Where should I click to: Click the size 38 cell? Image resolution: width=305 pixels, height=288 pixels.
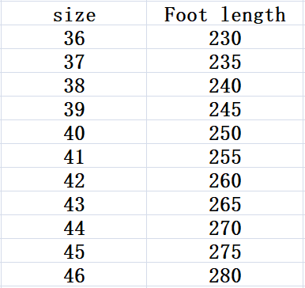pyautogui.click(x=74, y=85)
